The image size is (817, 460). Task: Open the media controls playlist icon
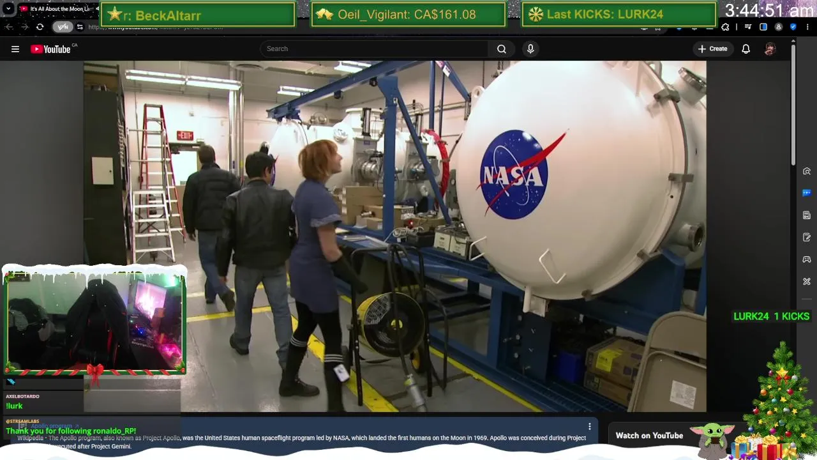coord(748,27)
